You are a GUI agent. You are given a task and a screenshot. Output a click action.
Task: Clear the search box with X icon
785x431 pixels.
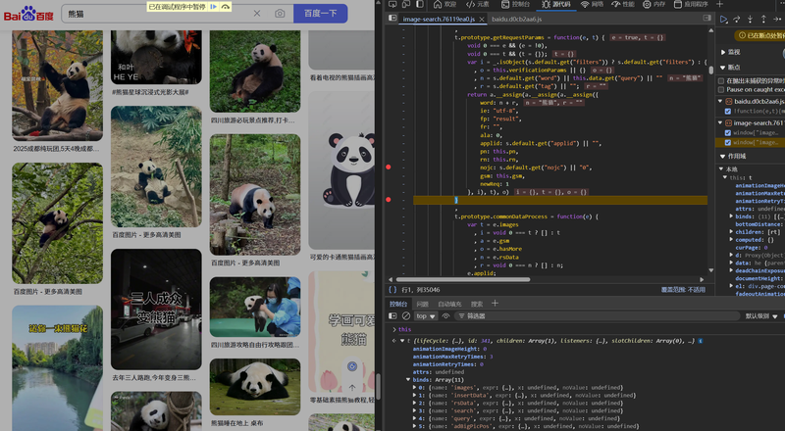click(257, 14)
